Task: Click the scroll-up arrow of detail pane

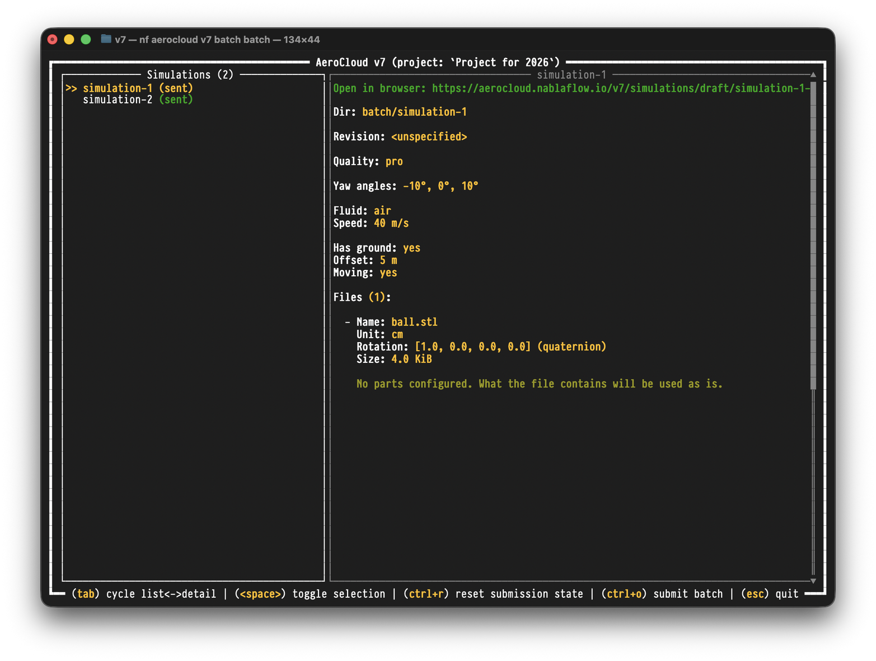Action: 813,75
